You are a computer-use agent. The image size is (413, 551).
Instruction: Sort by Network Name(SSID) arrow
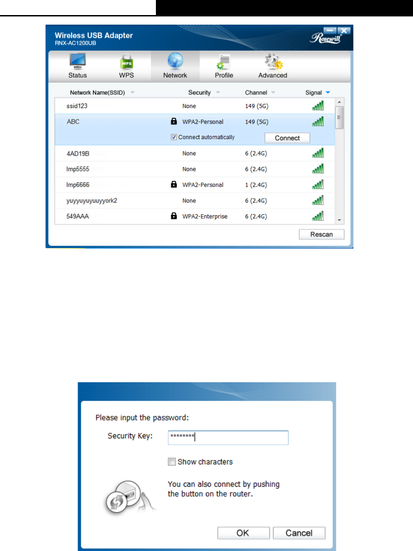point(132,93)
